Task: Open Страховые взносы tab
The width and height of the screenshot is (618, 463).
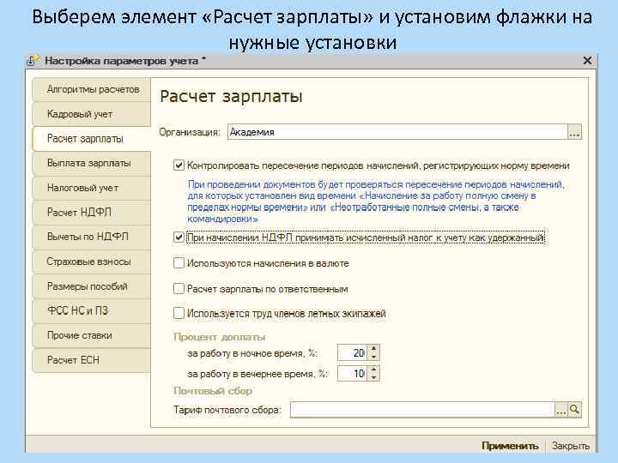Action: tap(92, 262)
